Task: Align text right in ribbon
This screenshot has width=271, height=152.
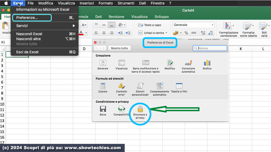Action: point(112,33)
